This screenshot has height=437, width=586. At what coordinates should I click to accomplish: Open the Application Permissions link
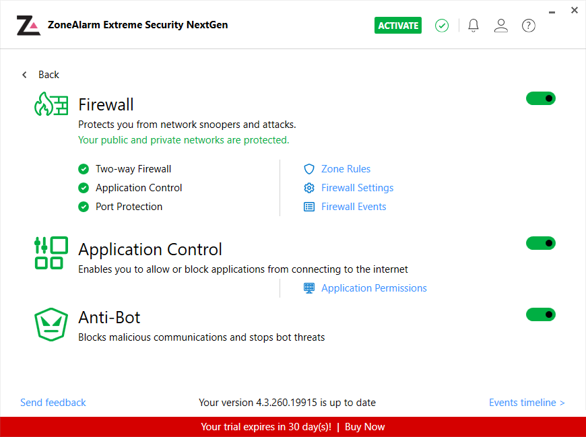374,288
